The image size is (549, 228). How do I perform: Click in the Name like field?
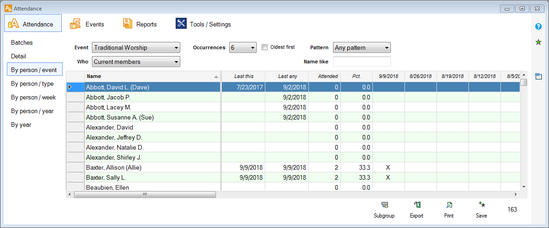[x=361, y=62]
